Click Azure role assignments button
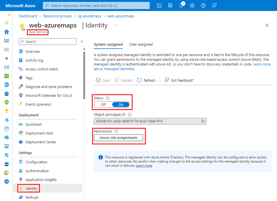277x201 pixels. [118, 138]
